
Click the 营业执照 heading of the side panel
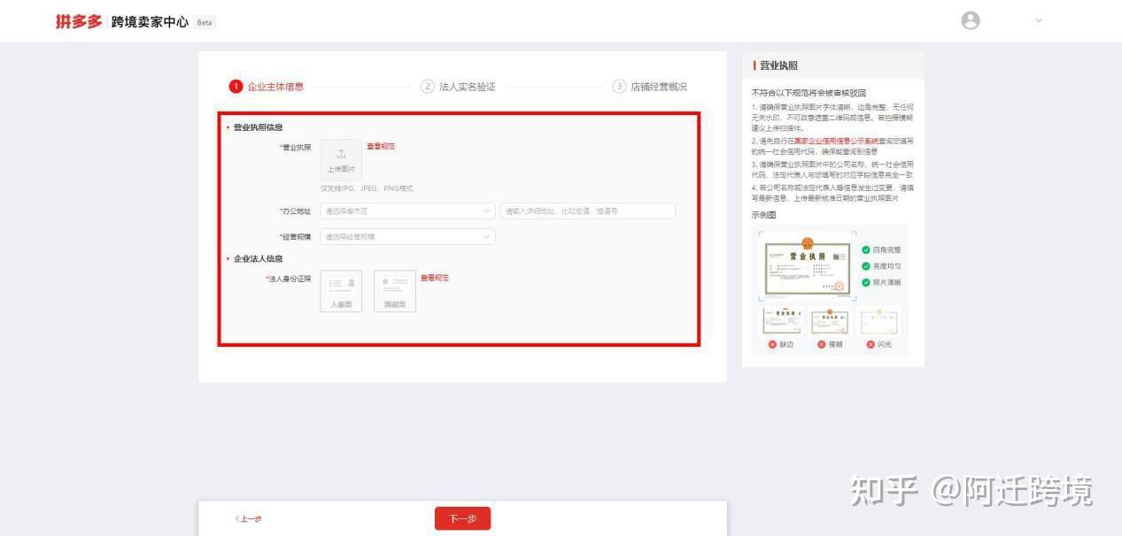click(x=778, y=65)
